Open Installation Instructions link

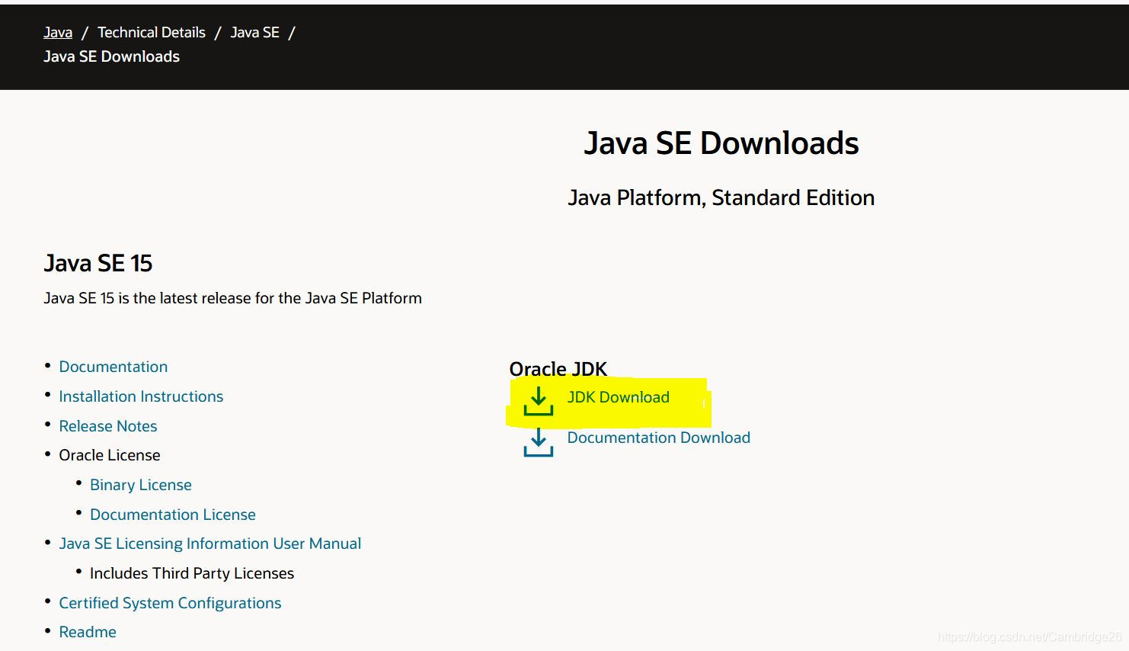click(x=141, y=396)
